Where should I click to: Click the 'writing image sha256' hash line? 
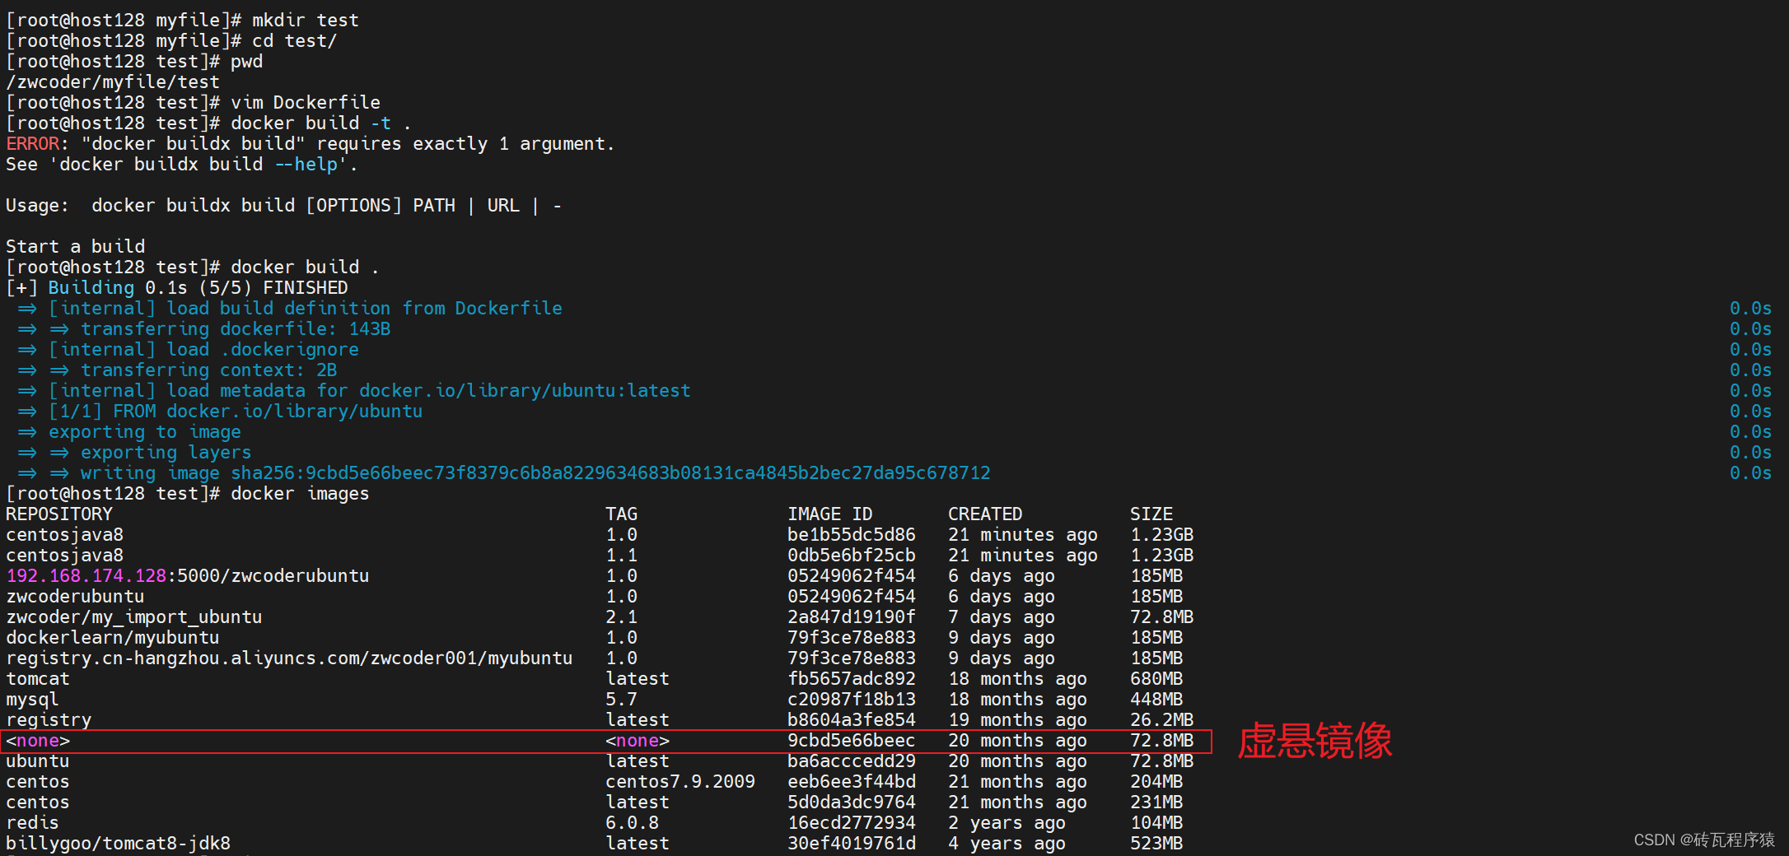(504, 472)
